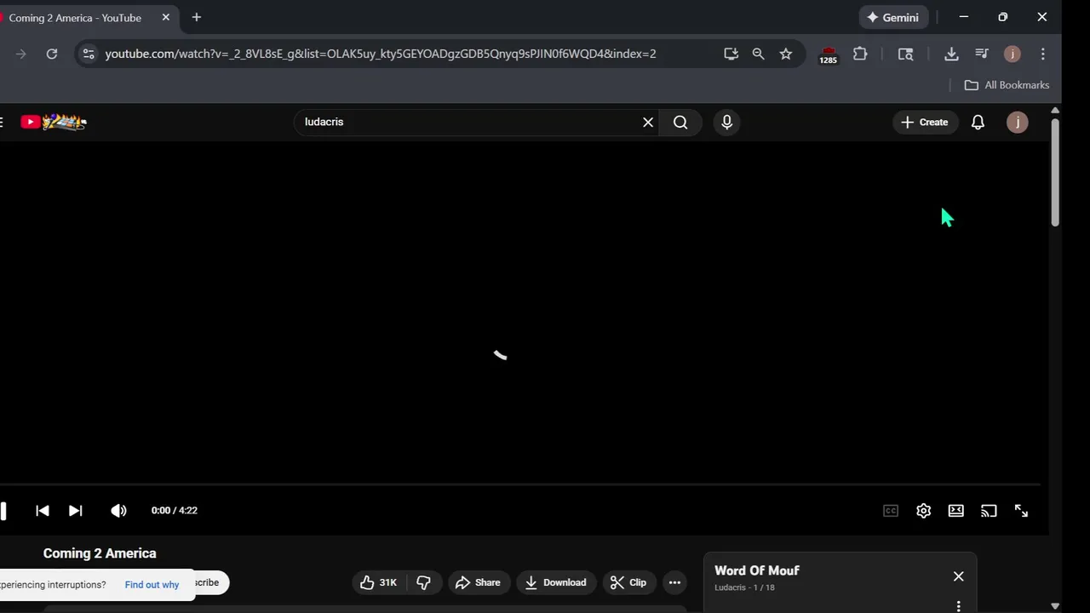Seek on the video progress bar

tap(520, 484)
